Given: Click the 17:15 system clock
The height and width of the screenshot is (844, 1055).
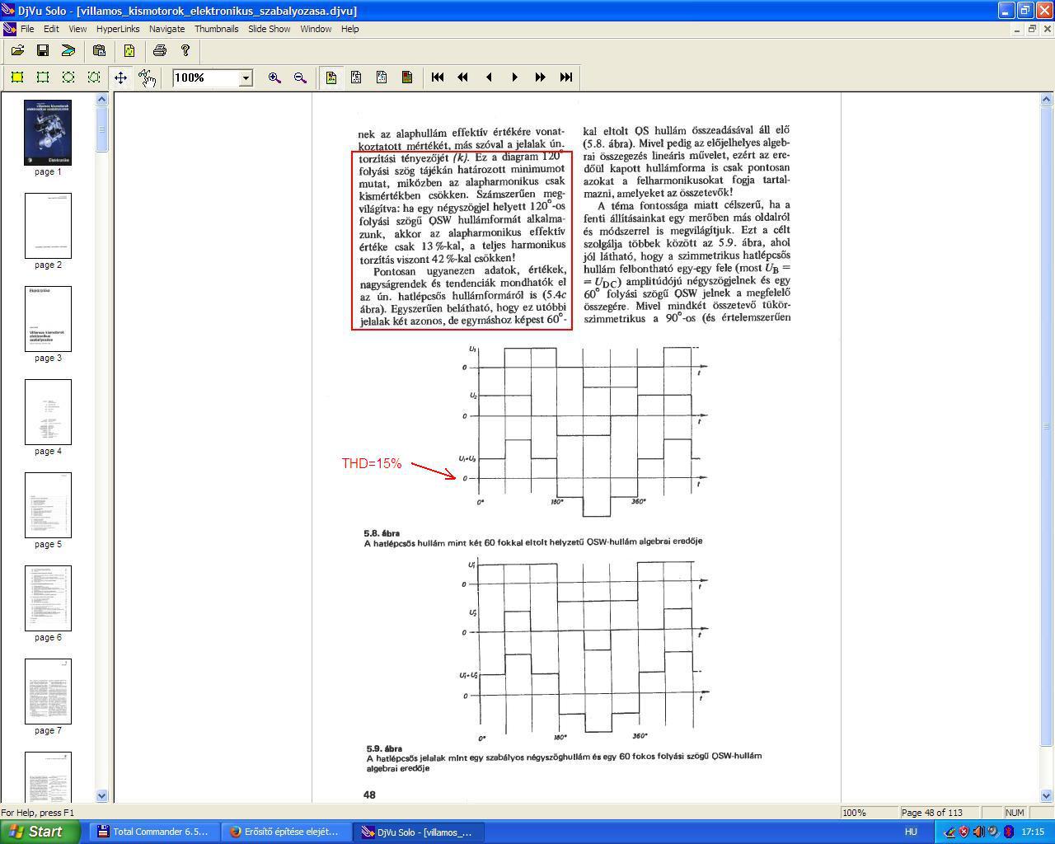Looking at the screenshot, I should click(x=1033, y=832).
